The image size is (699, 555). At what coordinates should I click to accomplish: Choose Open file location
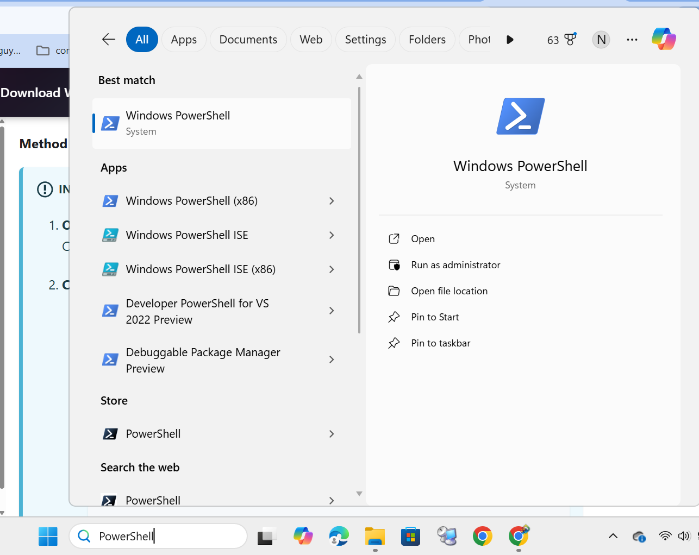coord(449,291)
